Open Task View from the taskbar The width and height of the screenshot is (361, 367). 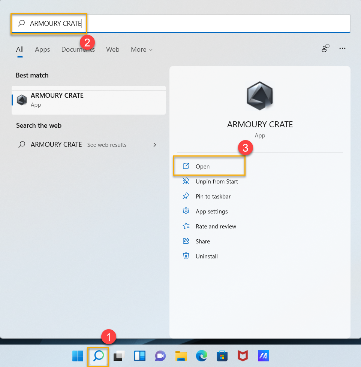click(x=119, y=356)
